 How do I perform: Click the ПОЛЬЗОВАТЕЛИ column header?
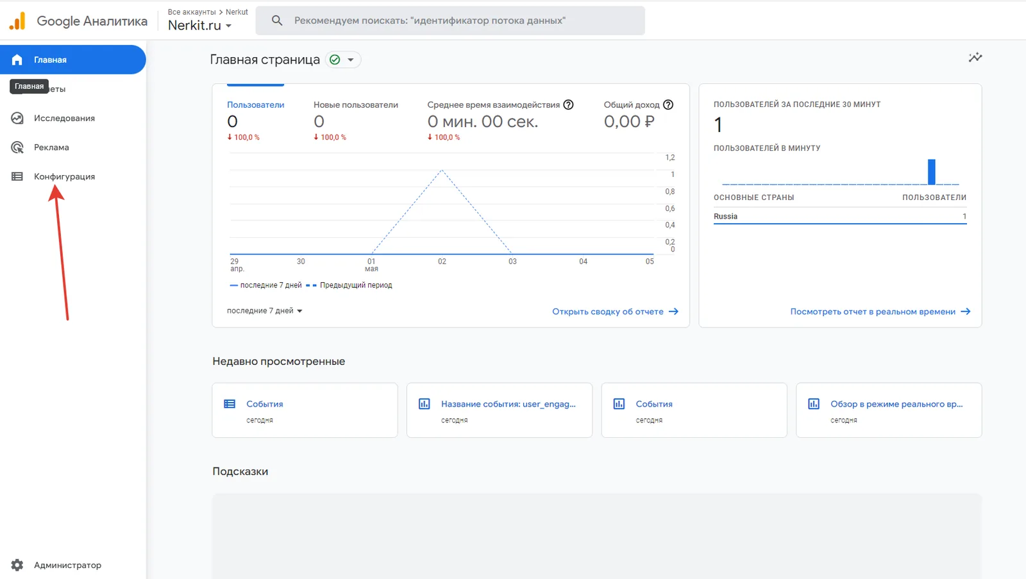(934, 197)
